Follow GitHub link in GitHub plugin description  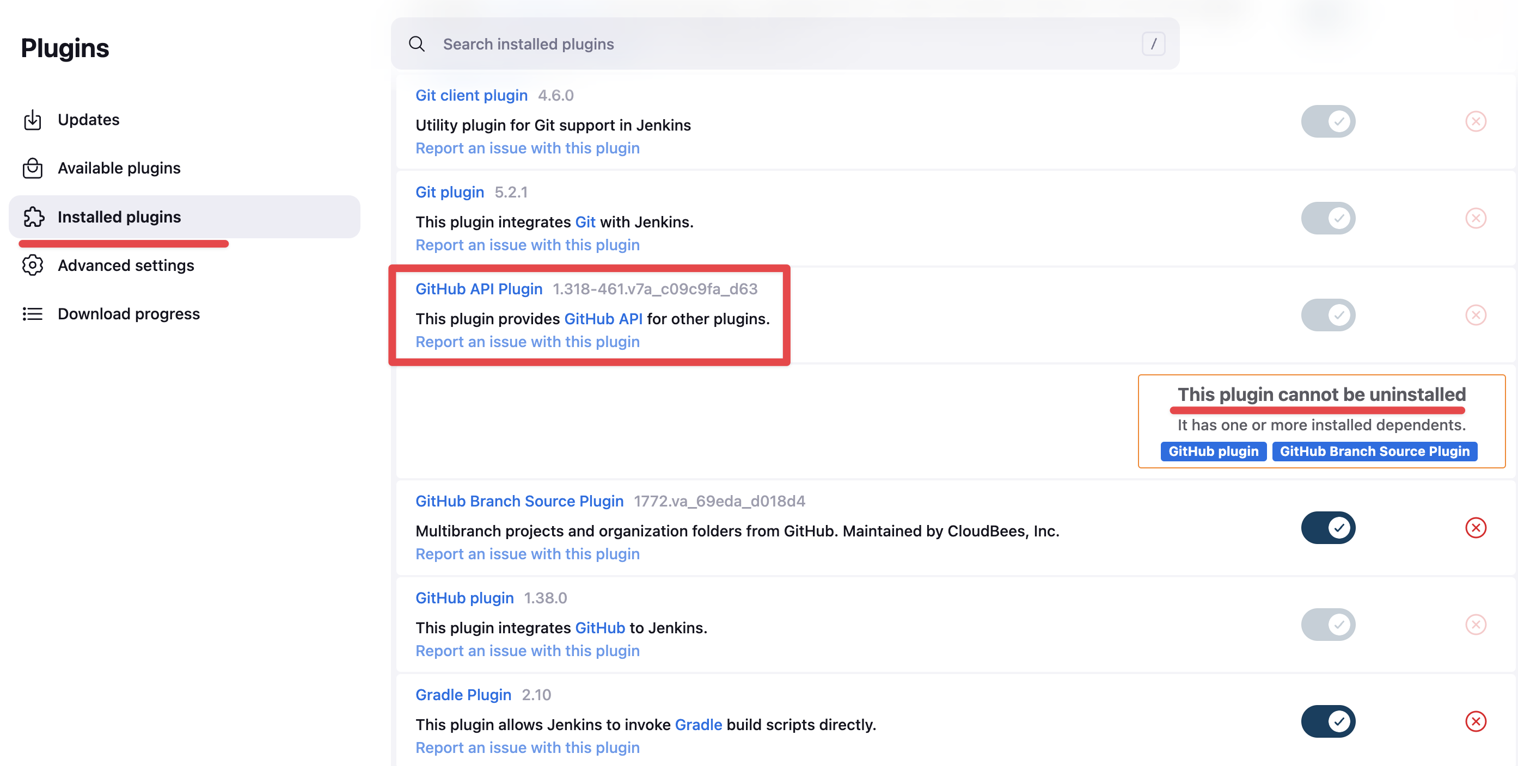tap(600, 628)
